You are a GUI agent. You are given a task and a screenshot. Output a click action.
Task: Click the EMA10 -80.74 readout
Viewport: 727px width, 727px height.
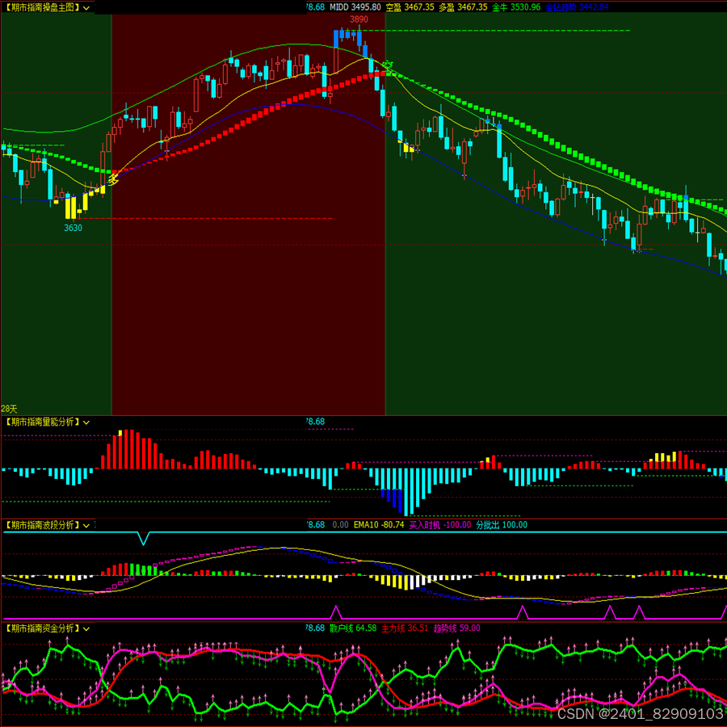(x=379, y=525)
